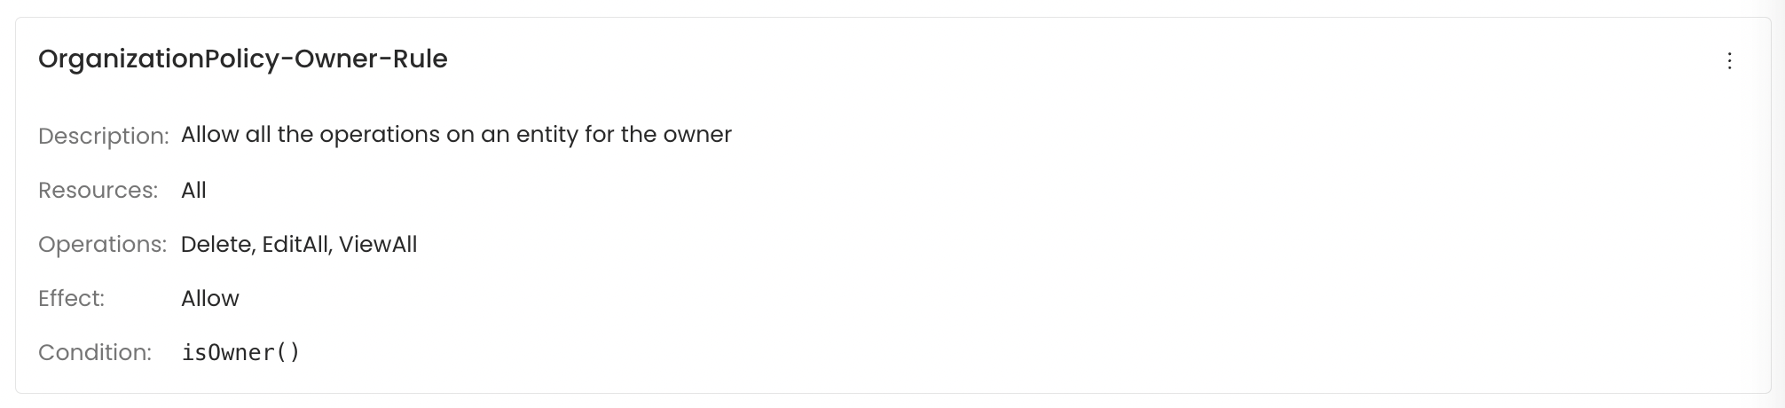Viewport: 1785px width, 408px height.
Task: Click the EditAll operation in Operations
Action: click(x=295, y=244)
